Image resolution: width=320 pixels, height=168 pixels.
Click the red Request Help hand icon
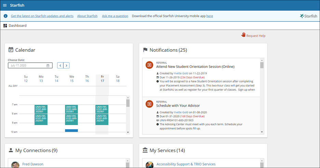243,35
